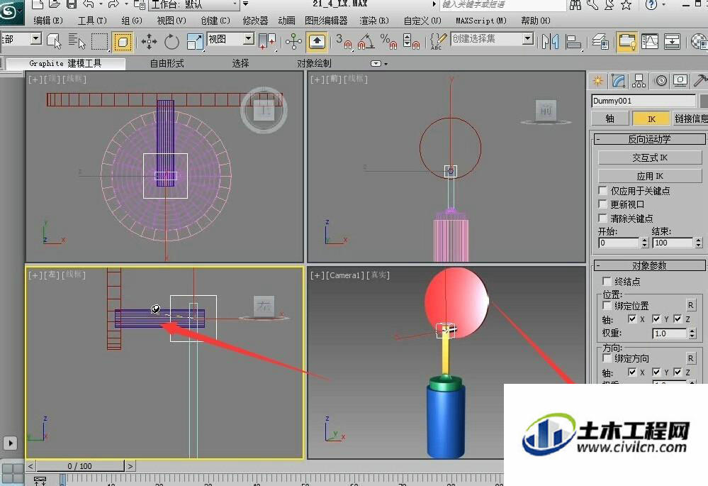This screenshot has width=708, height=486.
Task: Adjust the 开始 frame spinner arrows
Action: [645, 243]
